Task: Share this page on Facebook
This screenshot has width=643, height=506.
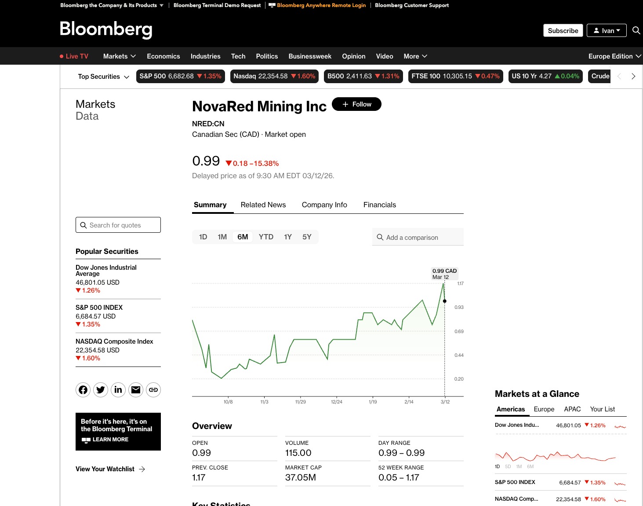Action: [x=83, y=390]
